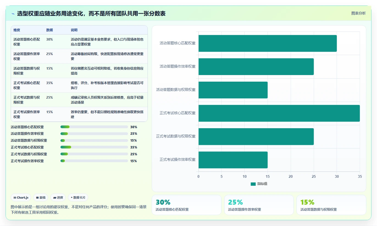Click chart bar for 活动答题操作效率权重
The width and height of the screenshot is (377, 226).
click(256, 67)
